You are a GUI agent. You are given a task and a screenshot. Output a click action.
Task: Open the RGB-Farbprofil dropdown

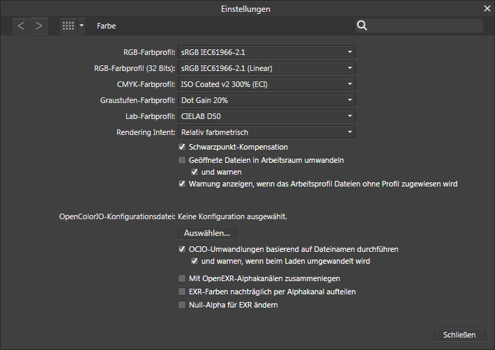266,52
